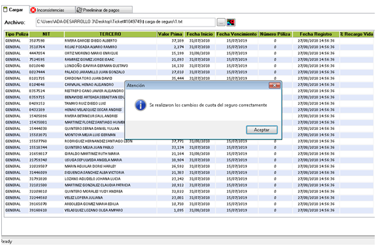Select the row QUINTERO MEJIA JUAN PABLO
The width and height of the screenshot is (376, 246).
coord(189,147)
